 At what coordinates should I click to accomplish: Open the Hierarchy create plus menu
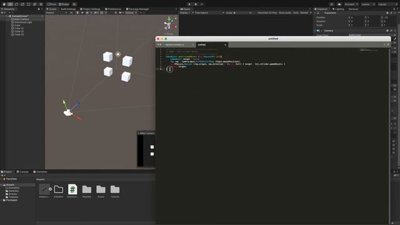click(2, 12)
